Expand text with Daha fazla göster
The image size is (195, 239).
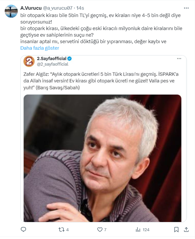[40, 48]
